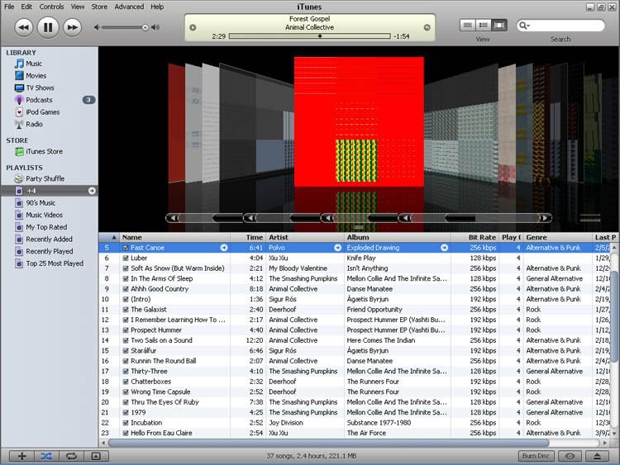
Task: Open the File menu
Action: [x=9, y=7]
